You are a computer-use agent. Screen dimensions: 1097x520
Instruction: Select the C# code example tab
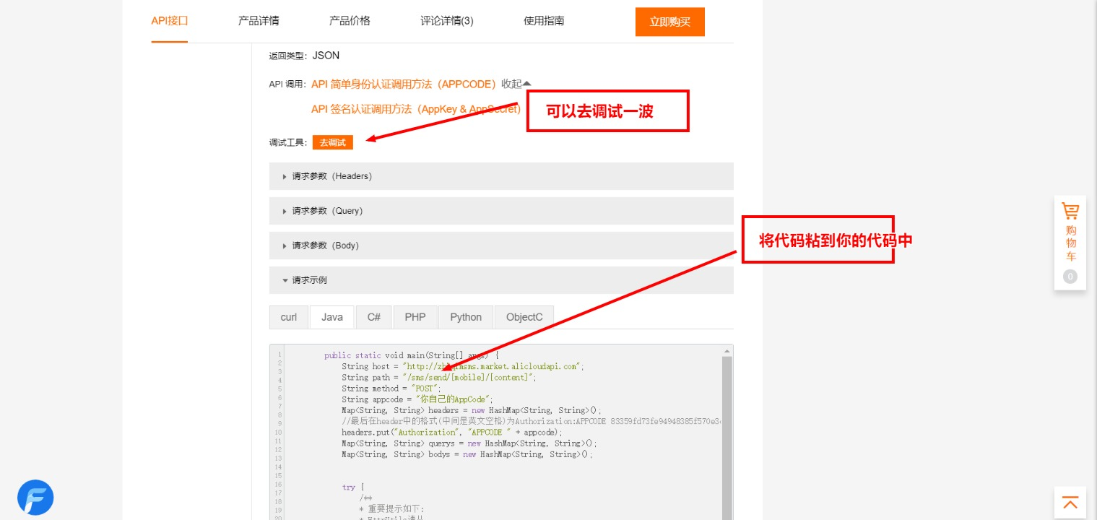tap(374, 317)
